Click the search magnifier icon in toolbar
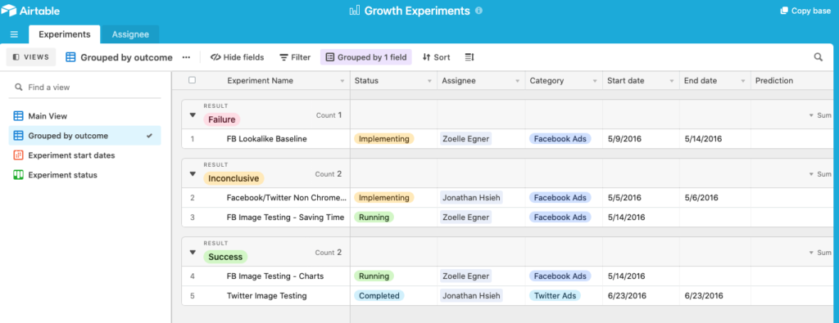 tap(819, 57)
